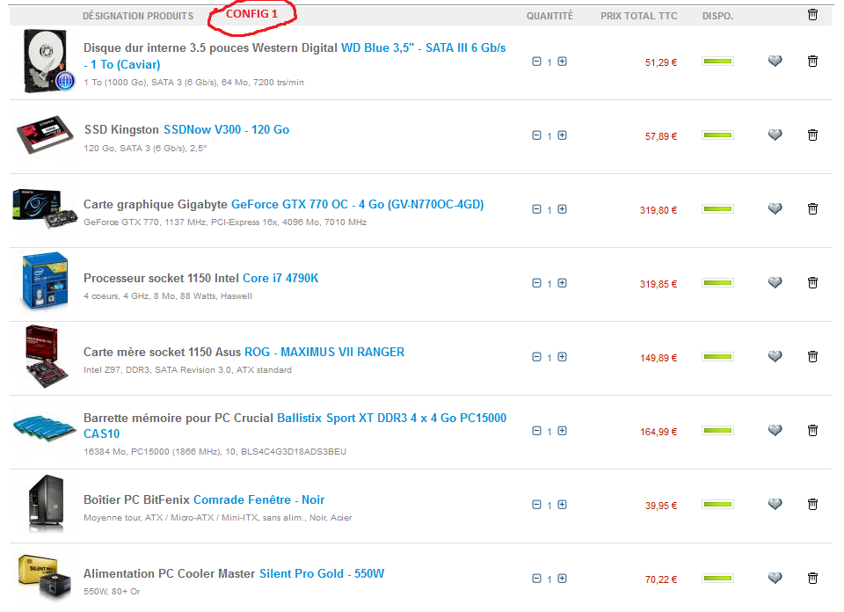Decrease quantity of GeForce GTX 770 OC
The width and height of the screenshot is (844, 612).
(536, 209)
